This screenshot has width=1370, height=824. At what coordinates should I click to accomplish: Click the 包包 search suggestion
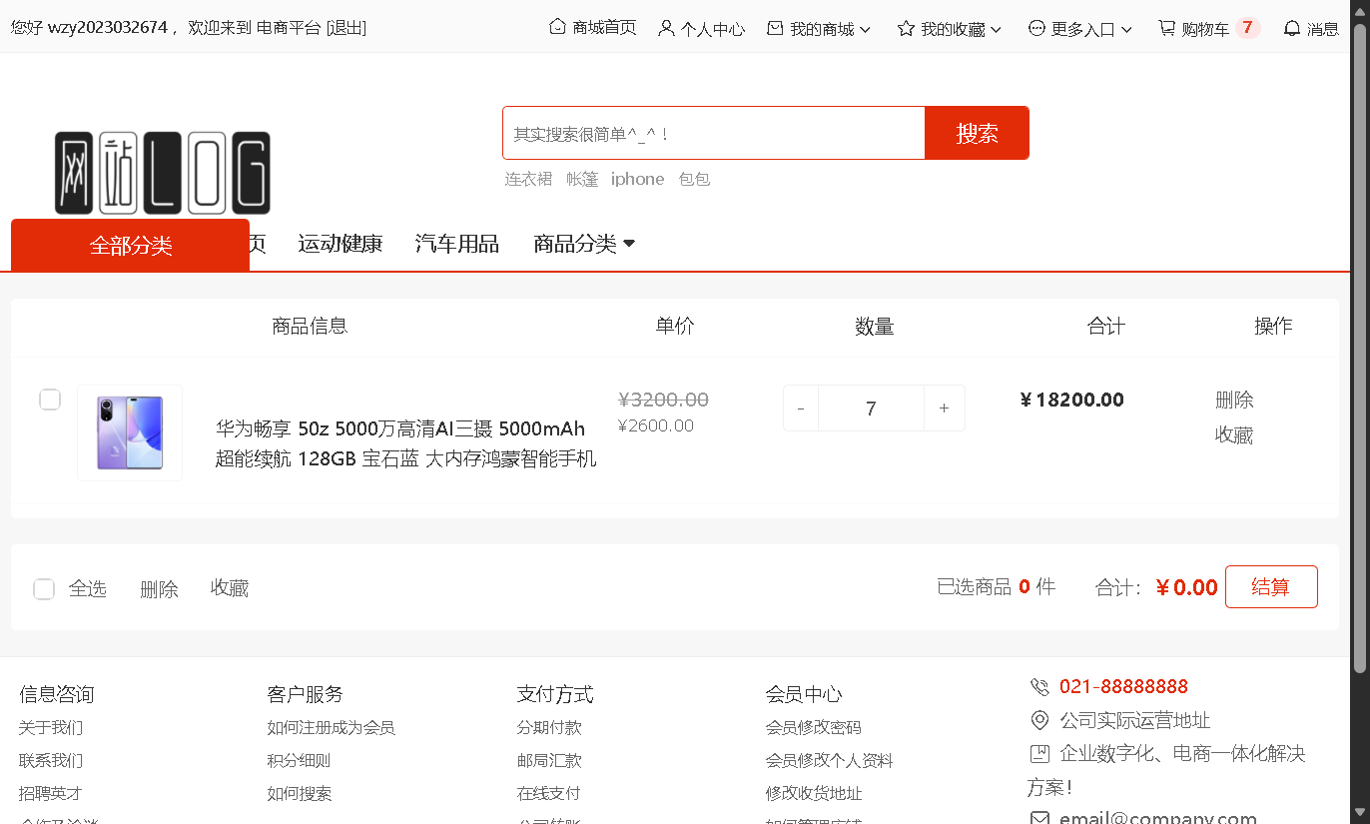(x=694, y=179)
